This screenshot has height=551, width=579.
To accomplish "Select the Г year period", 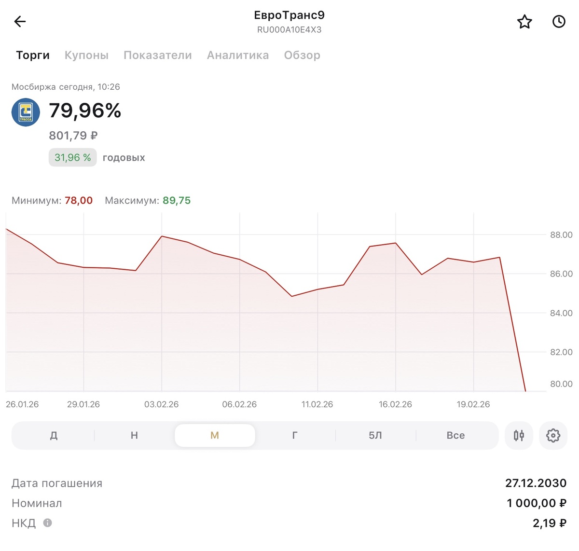I will point(295,436).
